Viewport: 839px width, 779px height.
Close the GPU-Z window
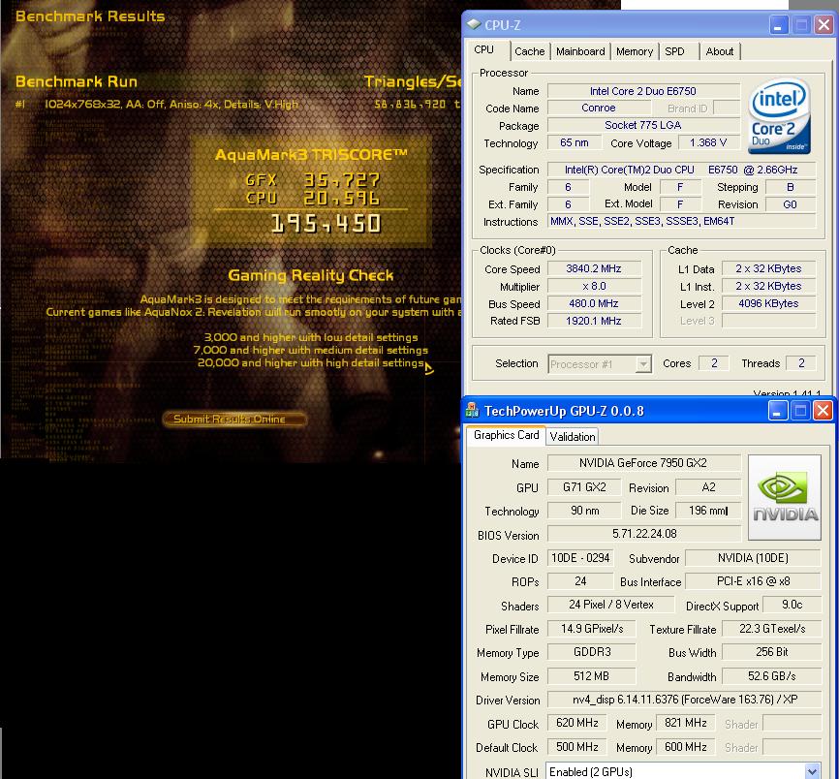point(823,411)
